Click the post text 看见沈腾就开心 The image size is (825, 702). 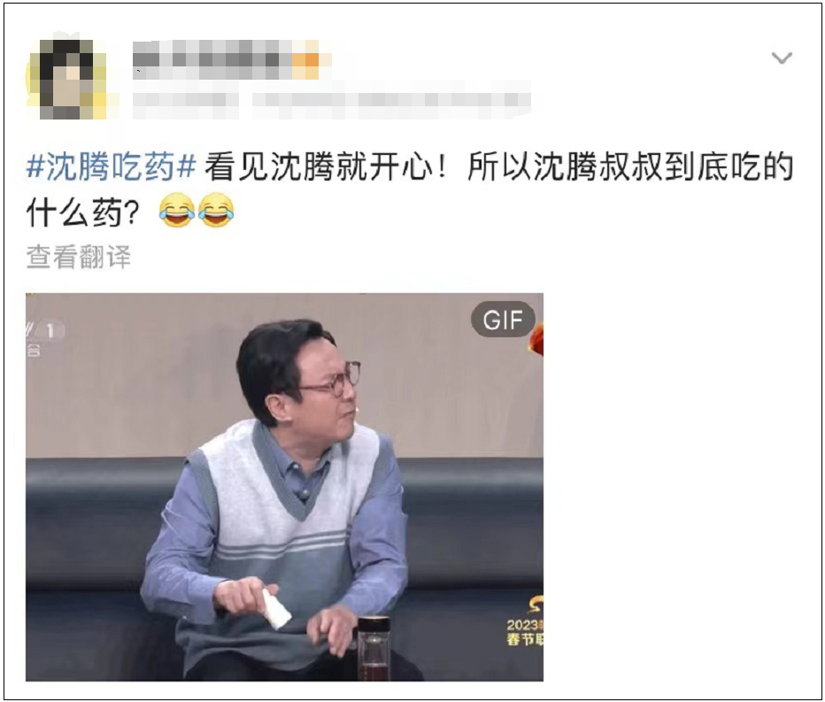tap(319, 167)
